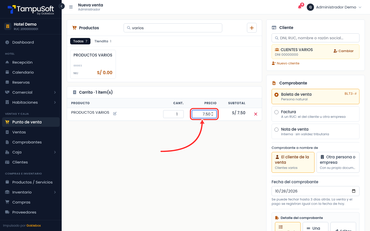
Task: Open Clientes in the sidebar
Action: click(31, 162)
